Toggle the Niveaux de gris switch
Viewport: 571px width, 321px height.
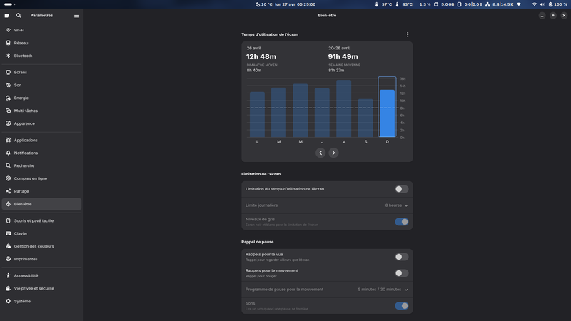coord(402,222)
